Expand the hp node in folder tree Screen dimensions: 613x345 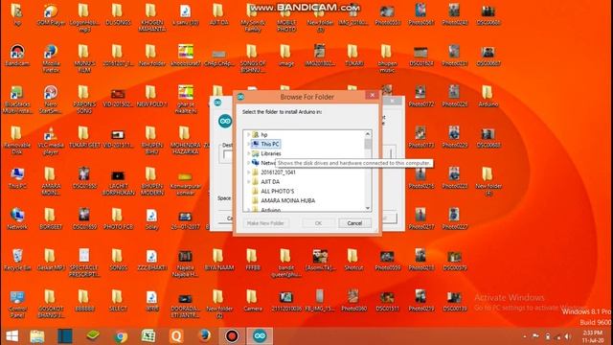click(x=248, y=134)
